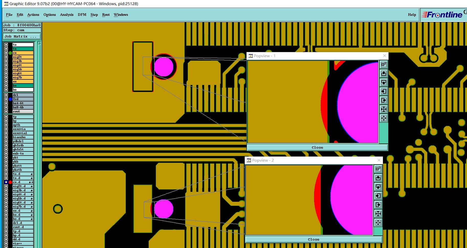Toggle the checkbox for layer drl
467x248 pixels.
(x=6, y=95)
